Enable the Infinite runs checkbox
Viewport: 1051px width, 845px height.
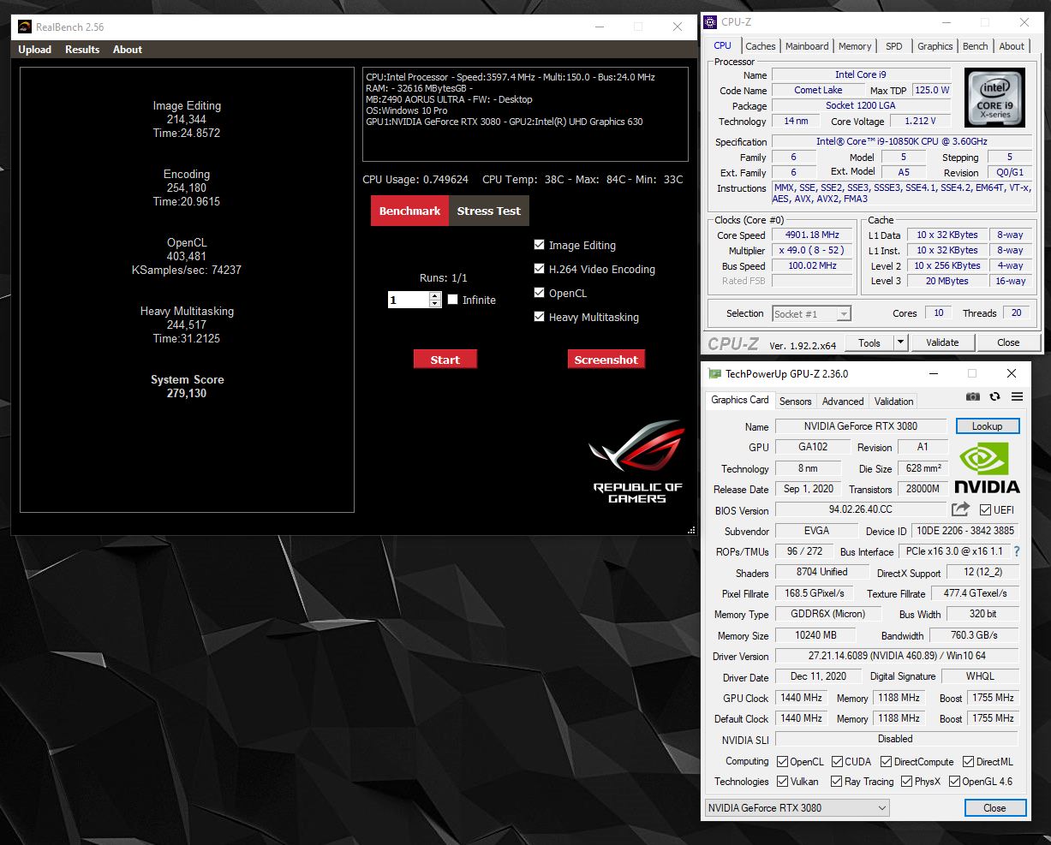453,300
